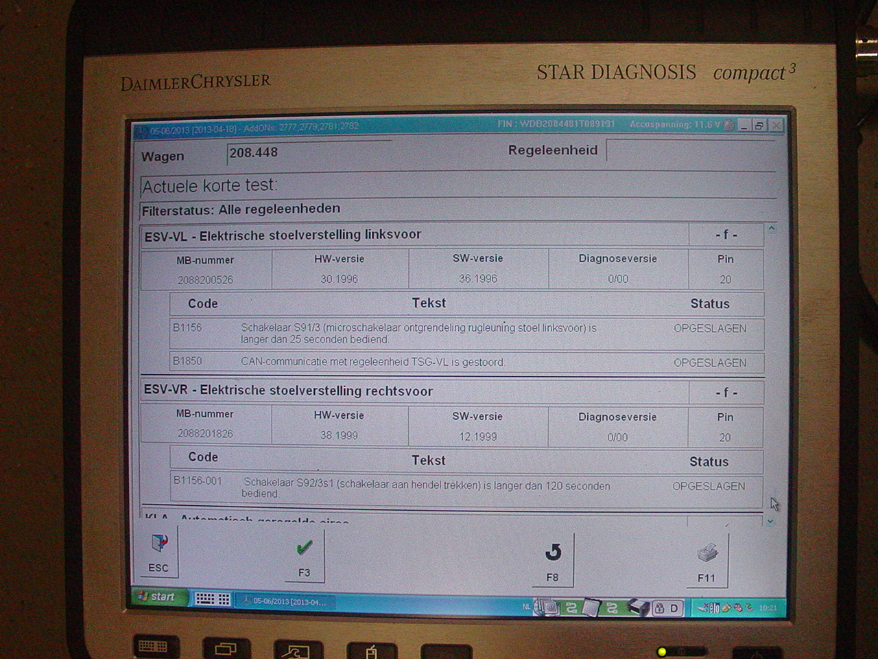The image size is (878, 659).
Task: Click the HW-versie value 30.1996
Action: point(339,279)
